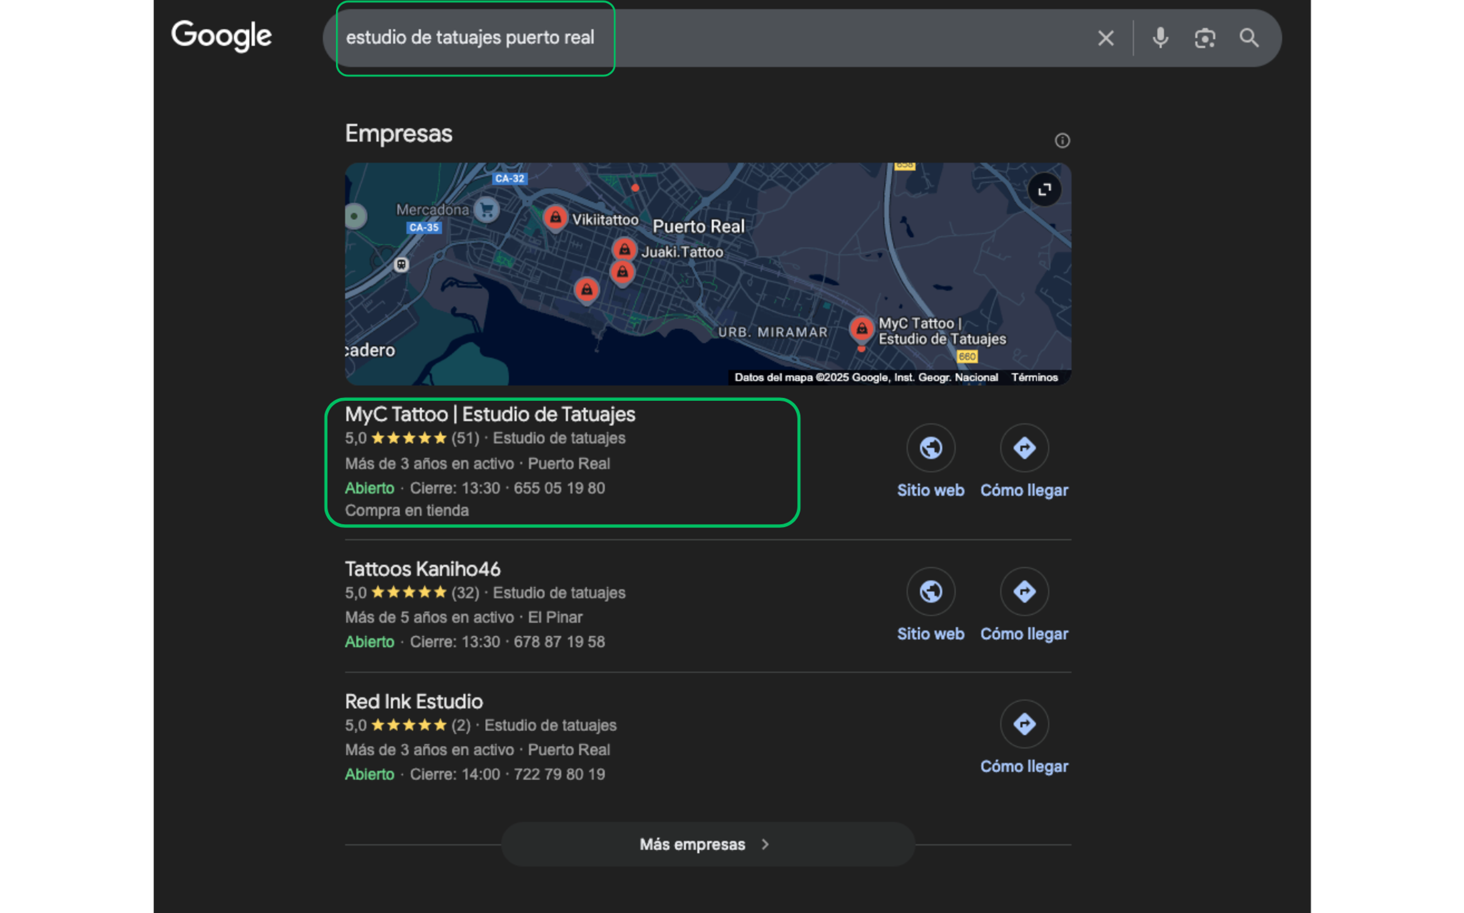Click Sitio web label for Tattoos Kaniho46
This screenshot has height=913, width=1464.
[931, 633]
